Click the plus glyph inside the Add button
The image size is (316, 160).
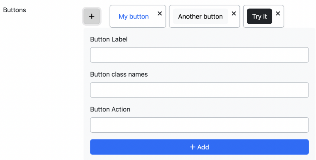click(x=192, y=147)
